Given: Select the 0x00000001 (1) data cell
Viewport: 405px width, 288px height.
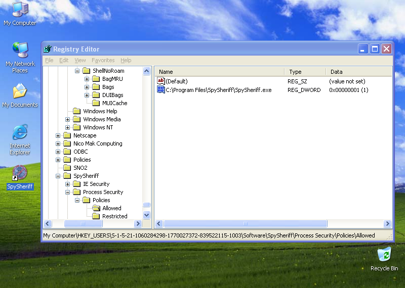Looking at the screenshot, I should click(x=348, y=90).
